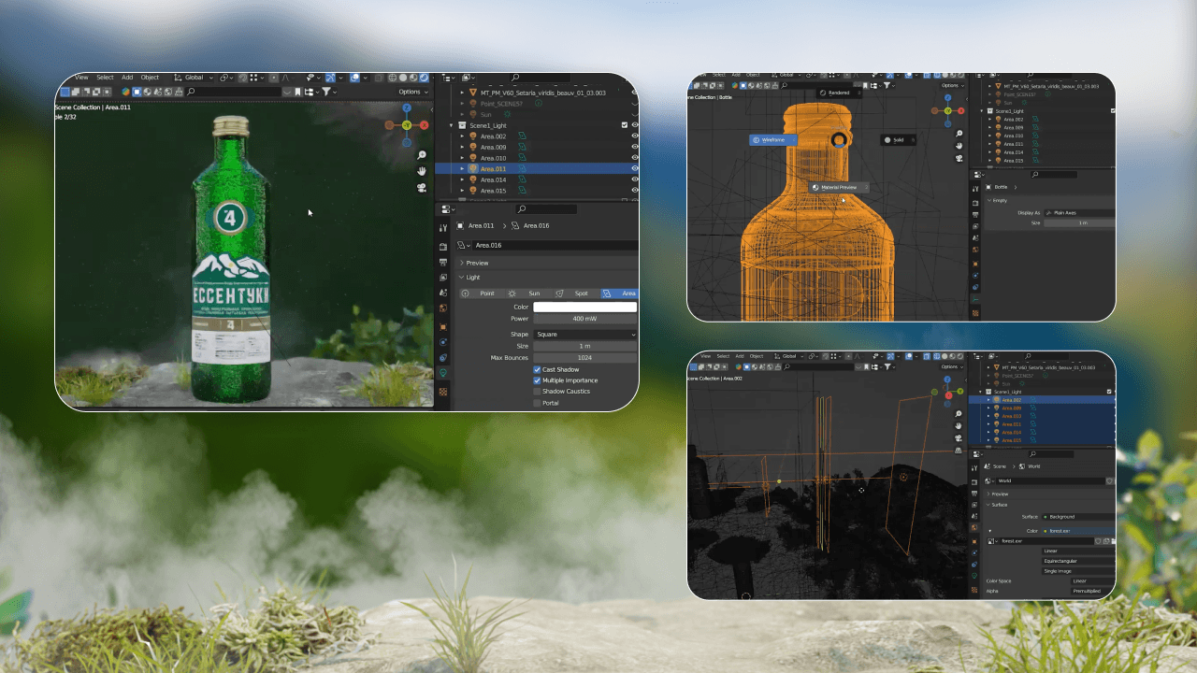Click the pan hand icon in the Area.011 viewport
The image size is (1197, 673).
point(422,171)
